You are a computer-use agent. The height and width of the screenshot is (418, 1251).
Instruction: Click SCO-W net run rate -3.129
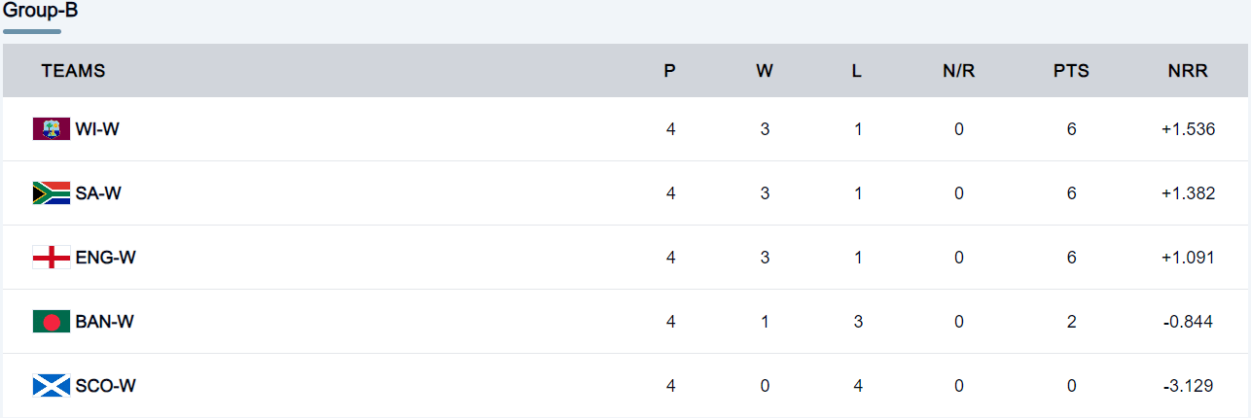coord(1188,386)
